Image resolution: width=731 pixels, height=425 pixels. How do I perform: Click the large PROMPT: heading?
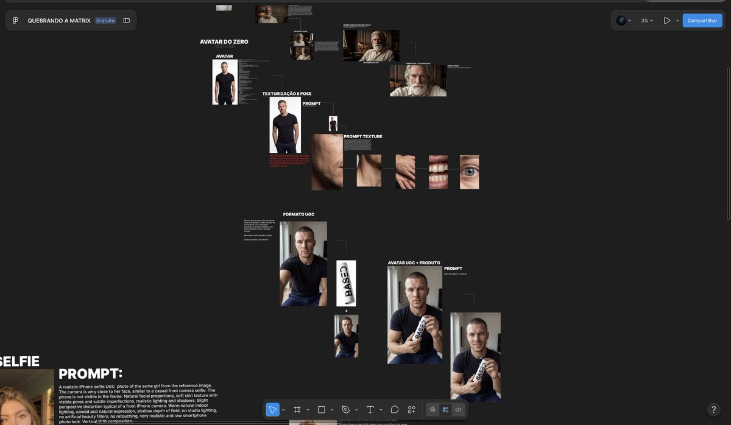click(x=91, y=374)
